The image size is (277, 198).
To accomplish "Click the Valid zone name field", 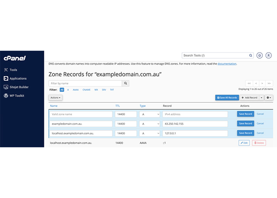I will pos(81,114).
